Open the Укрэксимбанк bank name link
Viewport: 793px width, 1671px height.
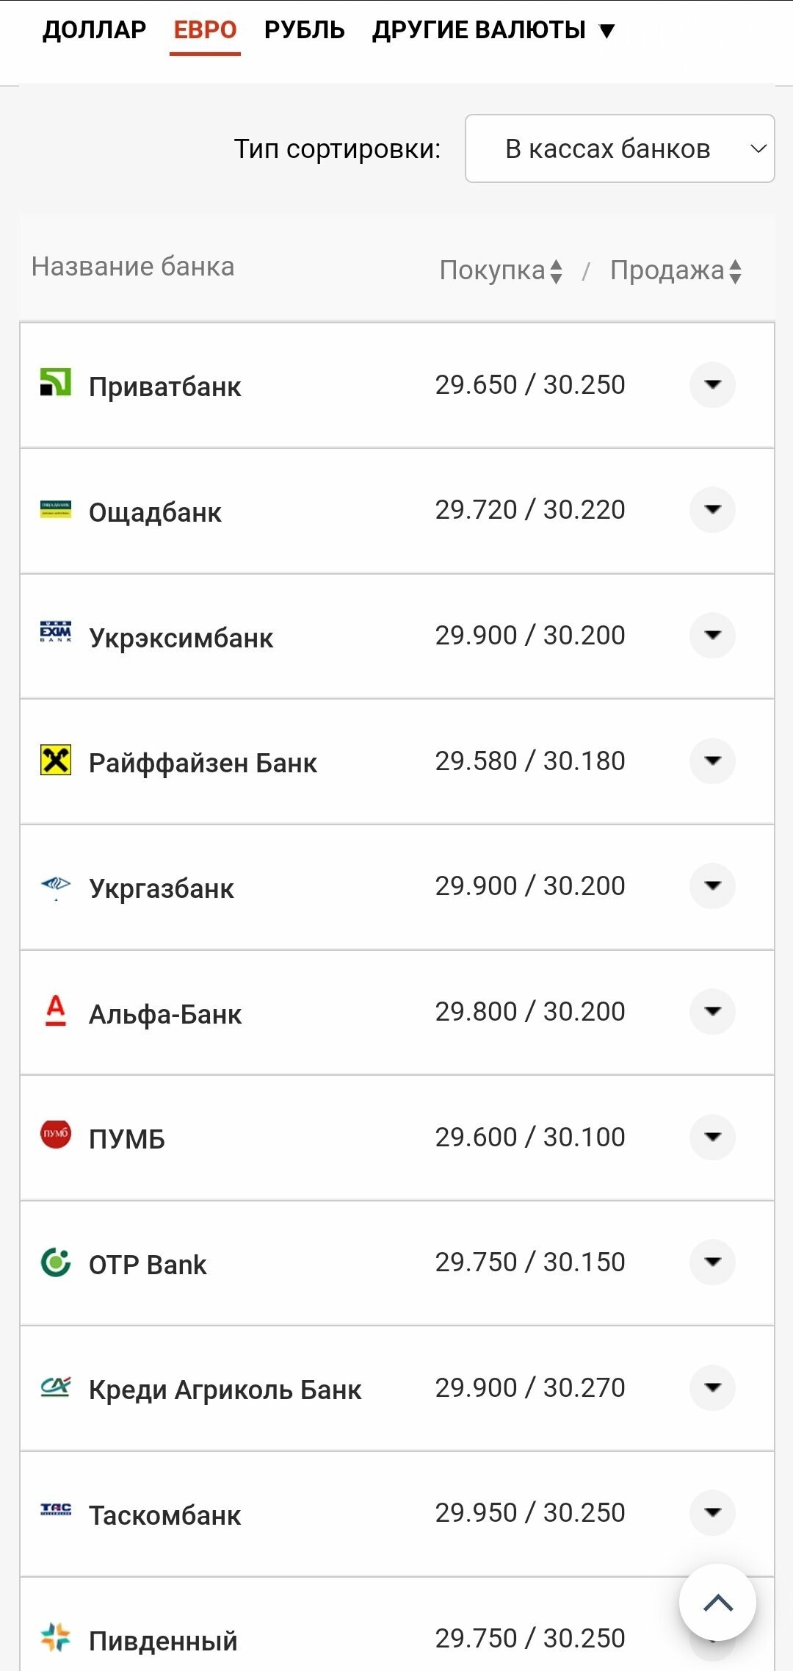[x=181, y=638]
